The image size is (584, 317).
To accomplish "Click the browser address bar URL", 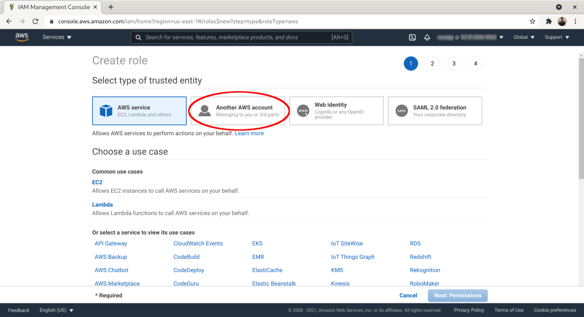I will pyautogui.click(x=178, y=21).
